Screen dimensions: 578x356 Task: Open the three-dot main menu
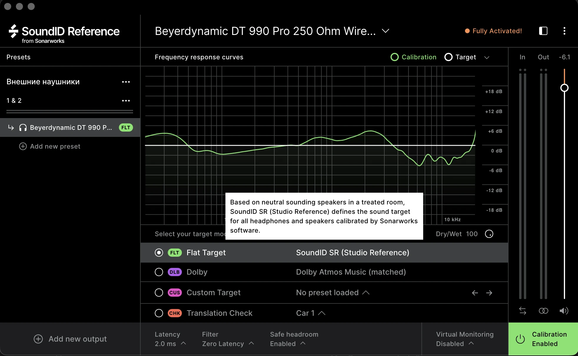(x=564, y=31)
